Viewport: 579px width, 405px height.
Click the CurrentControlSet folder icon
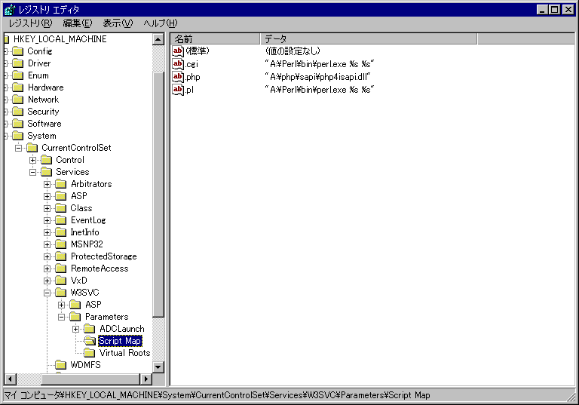coord(32,148)
